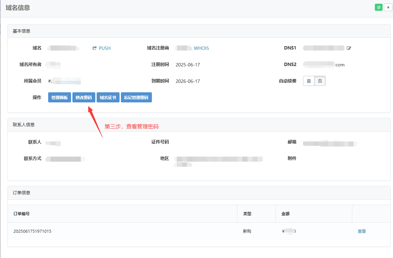Click the green refresh icon

click(379, 7)
